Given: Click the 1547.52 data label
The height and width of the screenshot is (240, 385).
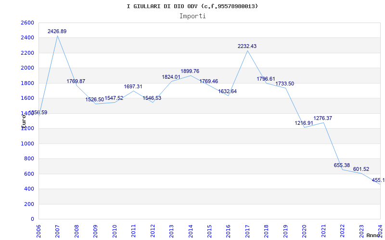Looking at the screenshot, I should pos(114,98).
